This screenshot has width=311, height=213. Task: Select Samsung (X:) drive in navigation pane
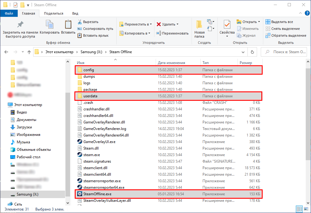[33, 194]
